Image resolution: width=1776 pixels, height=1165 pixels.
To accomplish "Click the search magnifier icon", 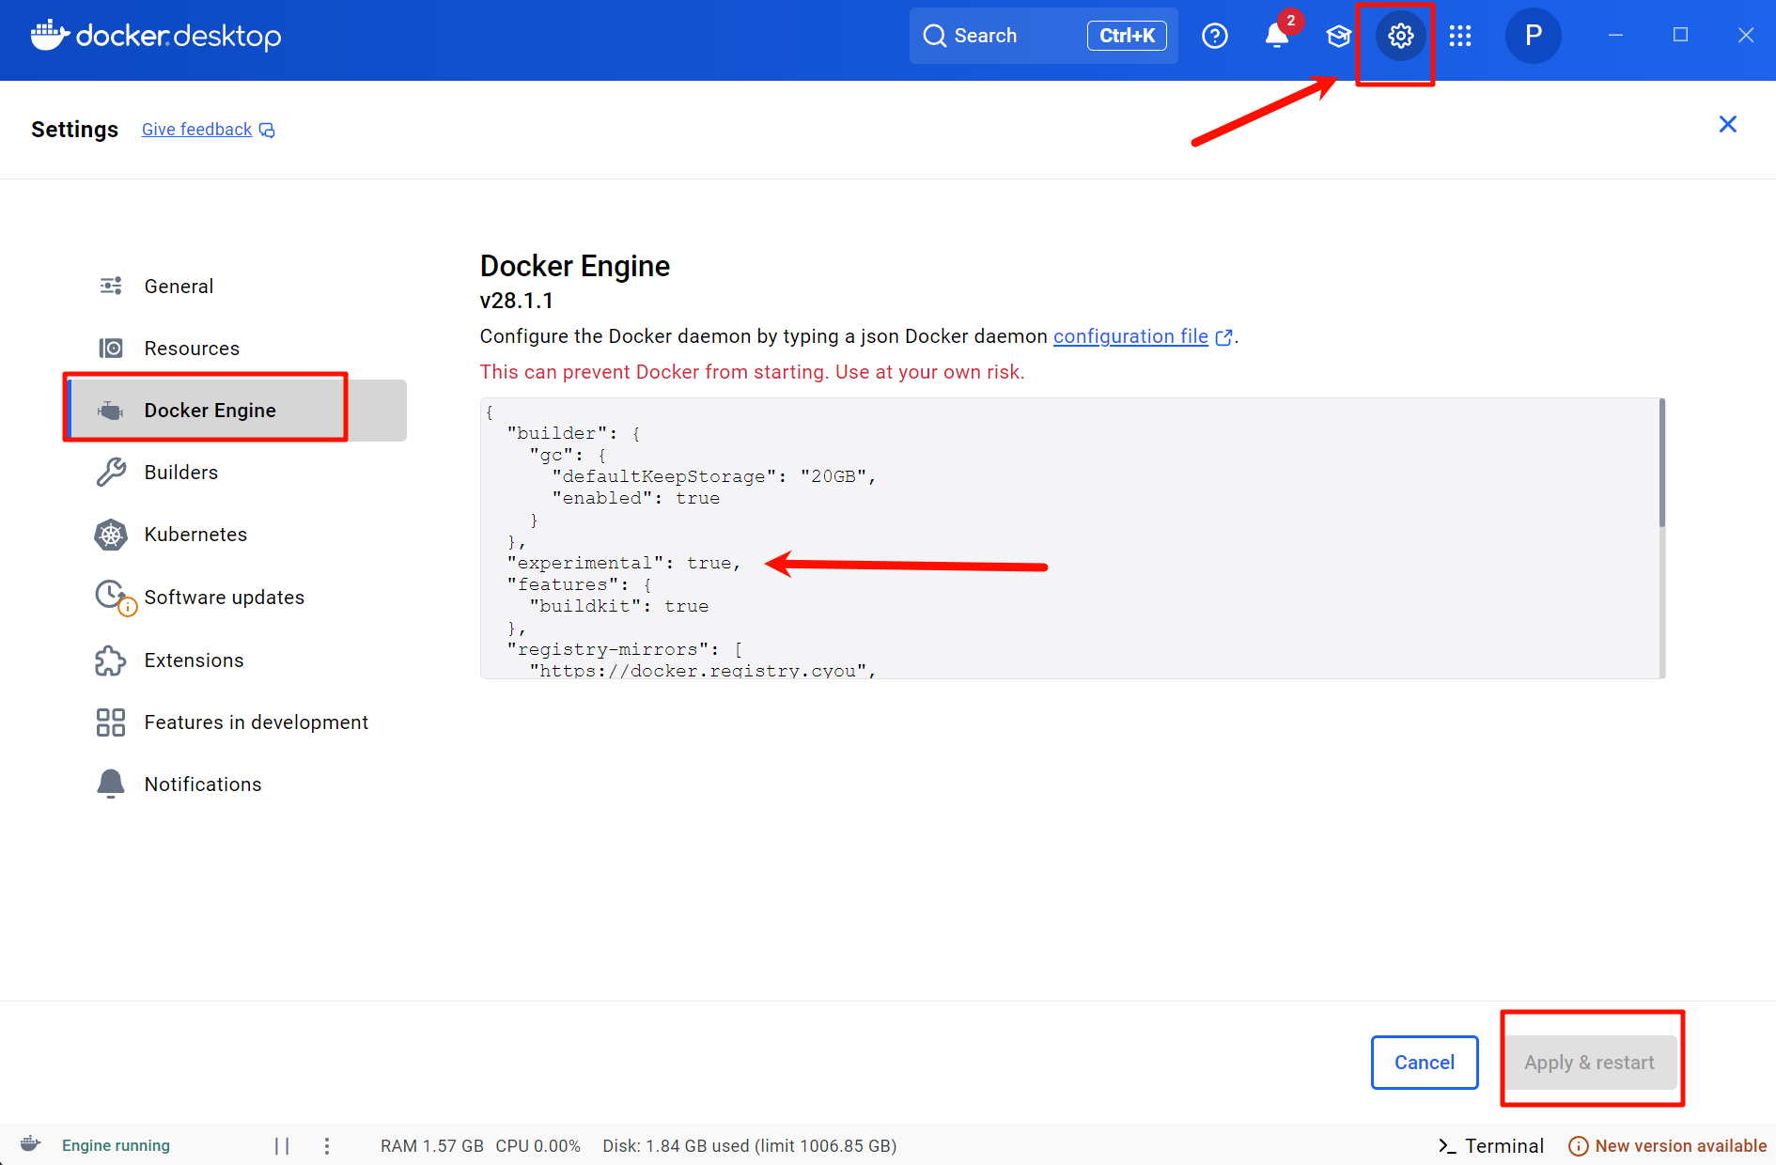I will [934, 36].
